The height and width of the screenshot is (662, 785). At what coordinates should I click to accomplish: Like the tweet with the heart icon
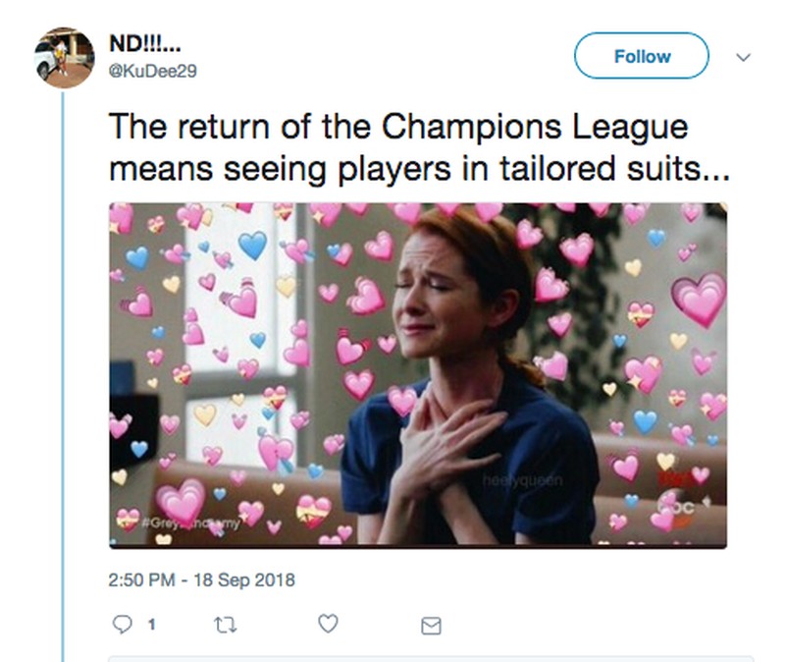(x=330, y=624)
